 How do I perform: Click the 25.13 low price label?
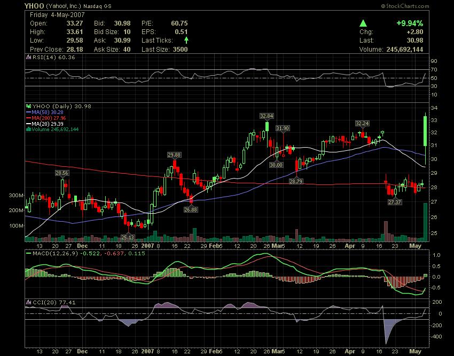tap(128, 237)
